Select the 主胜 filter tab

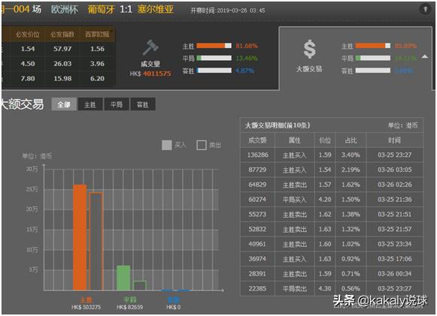(x=90, y=104)
